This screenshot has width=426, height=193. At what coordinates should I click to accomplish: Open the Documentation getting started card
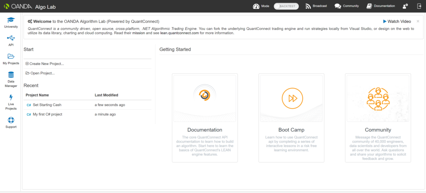205,118
